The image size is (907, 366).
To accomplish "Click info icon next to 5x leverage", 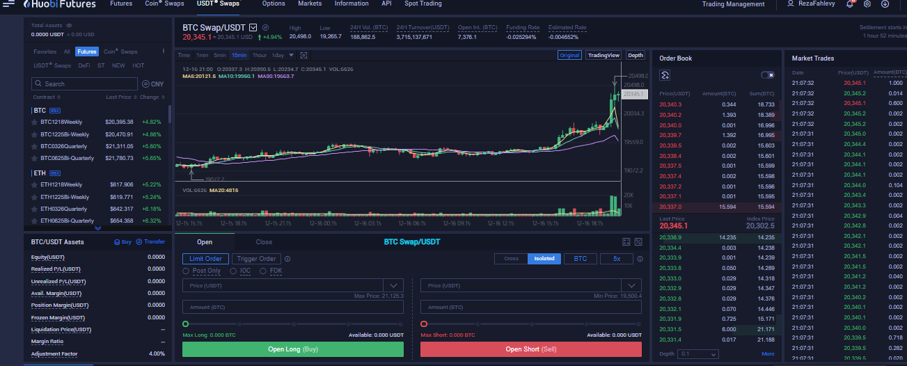I will pos(639,259).
